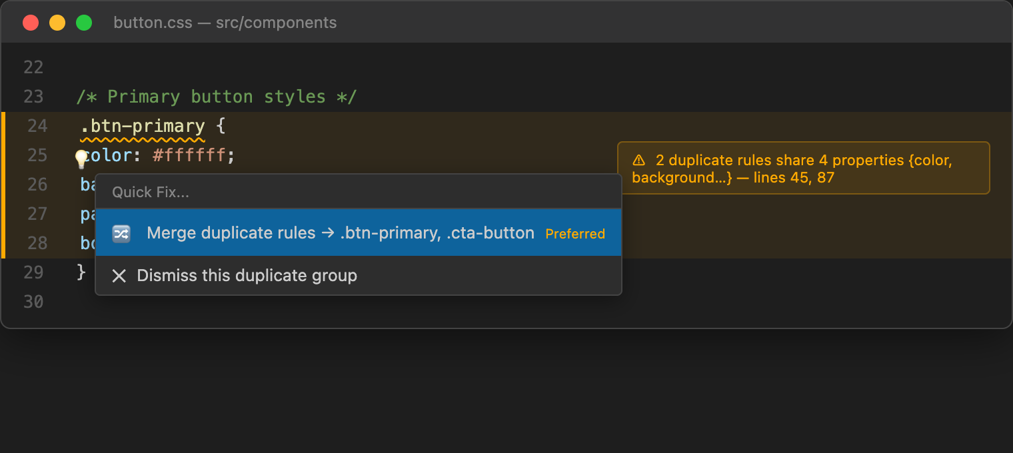Click line number 23 in the gutter

pos(33,97)
